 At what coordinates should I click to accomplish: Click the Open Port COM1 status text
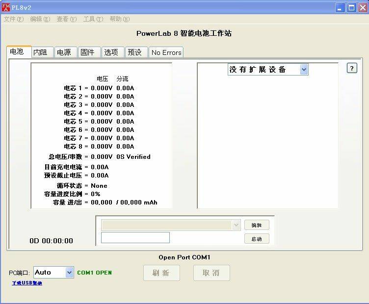(184, 257)
